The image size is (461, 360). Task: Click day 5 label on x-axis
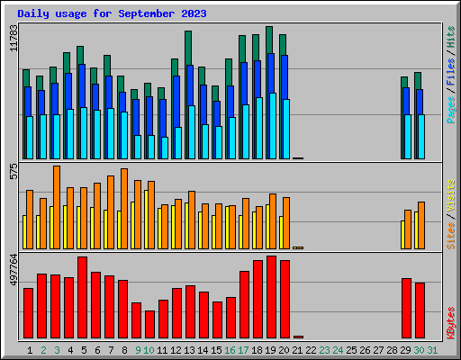coord(84,350)
